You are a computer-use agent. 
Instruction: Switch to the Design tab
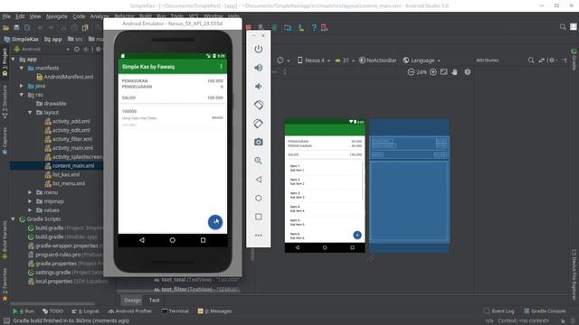click(x=132, y=300)
